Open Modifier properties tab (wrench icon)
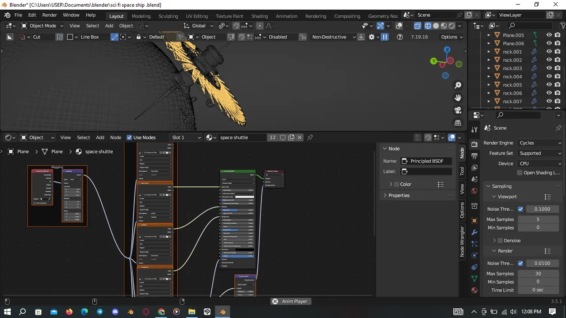The height and width of the screenshot is (318, 566). 474,232
